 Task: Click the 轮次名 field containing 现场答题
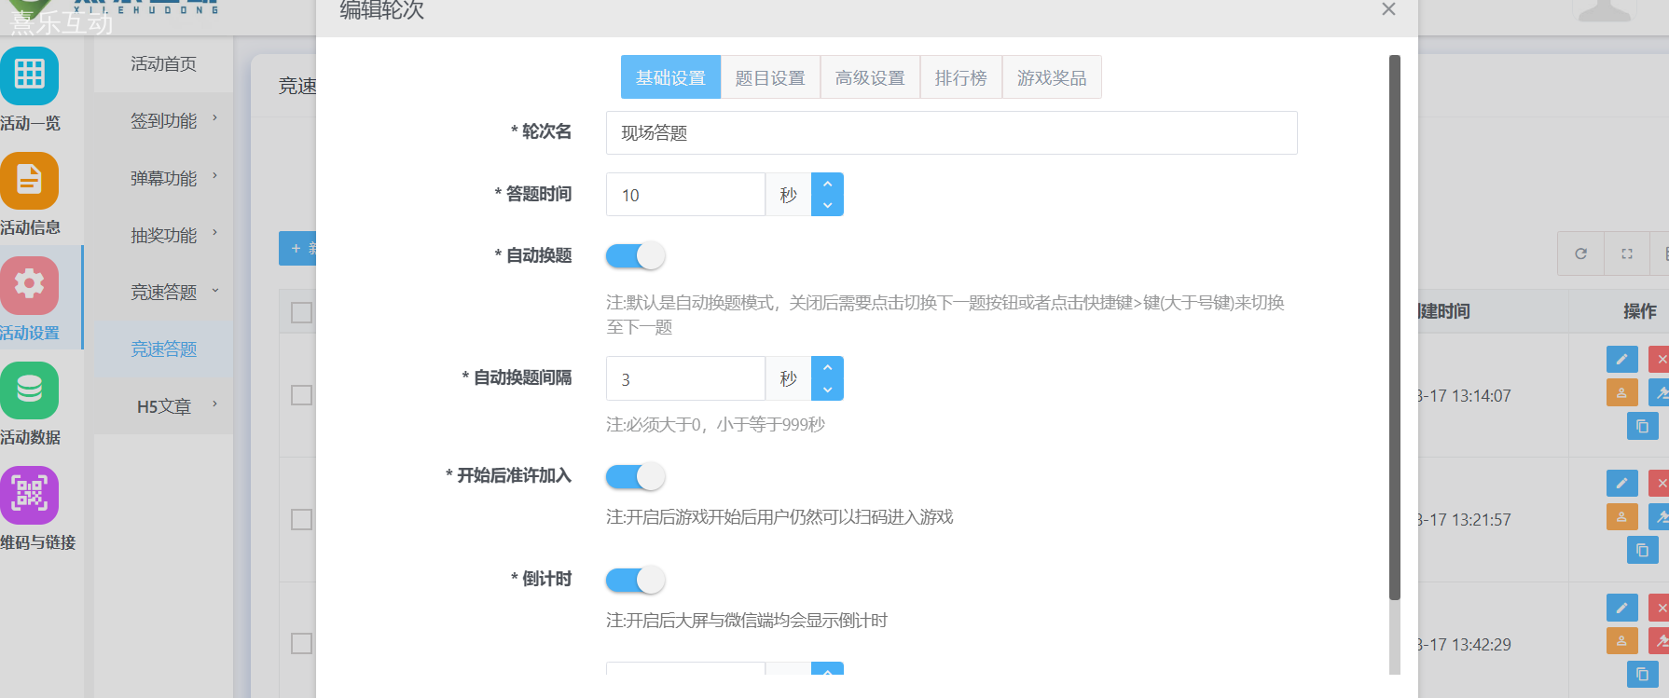[x=951, y=133]
